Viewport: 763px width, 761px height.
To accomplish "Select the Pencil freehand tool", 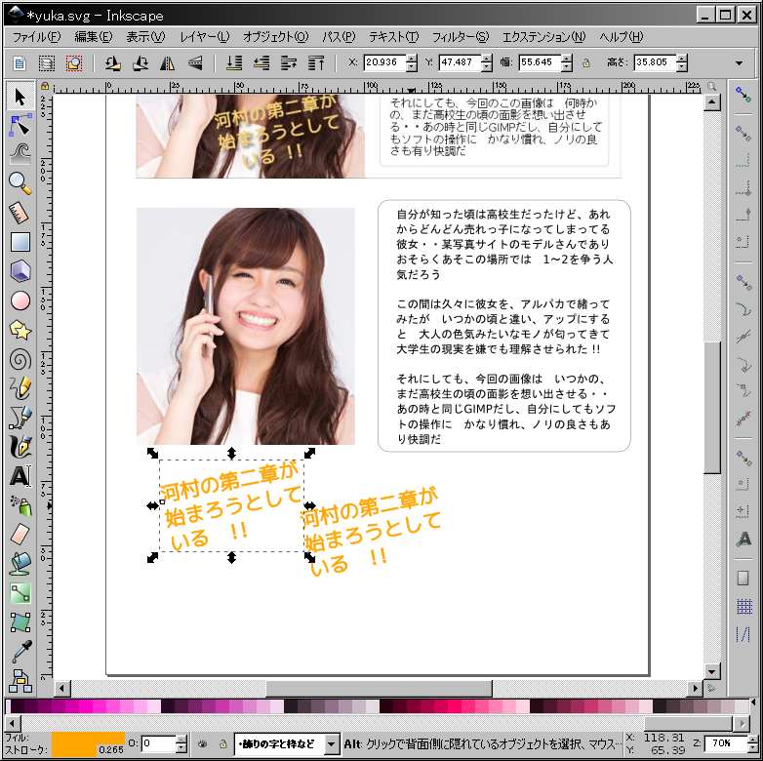I will (x=20, y=388).
